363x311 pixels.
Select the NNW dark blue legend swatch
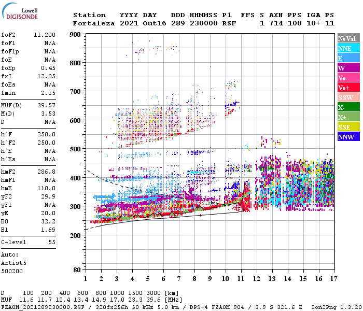[348, 136]
